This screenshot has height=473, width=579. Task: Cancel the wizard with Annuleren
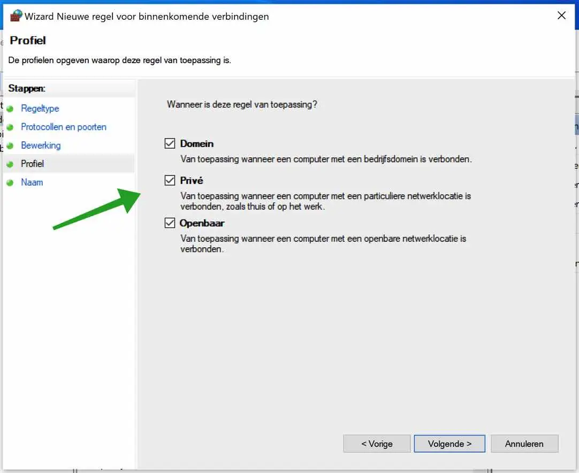pyautogui.click(x=524, y=444)
